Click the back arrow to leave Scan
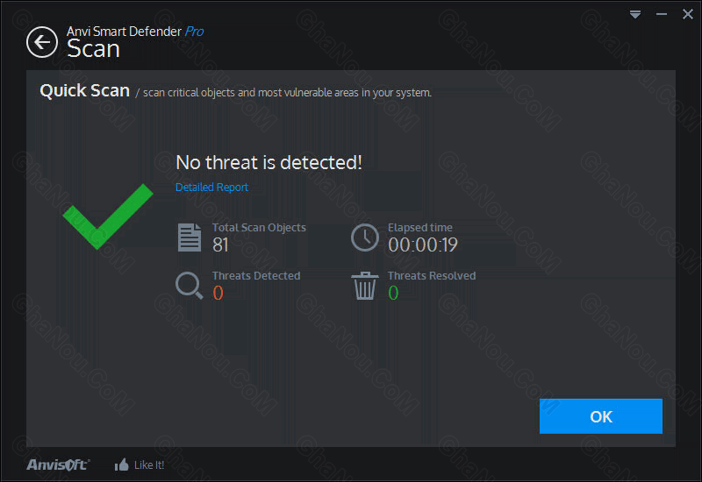Image resolution: width=702 pixels, height=482 pixels. click(x=41, y=41)
